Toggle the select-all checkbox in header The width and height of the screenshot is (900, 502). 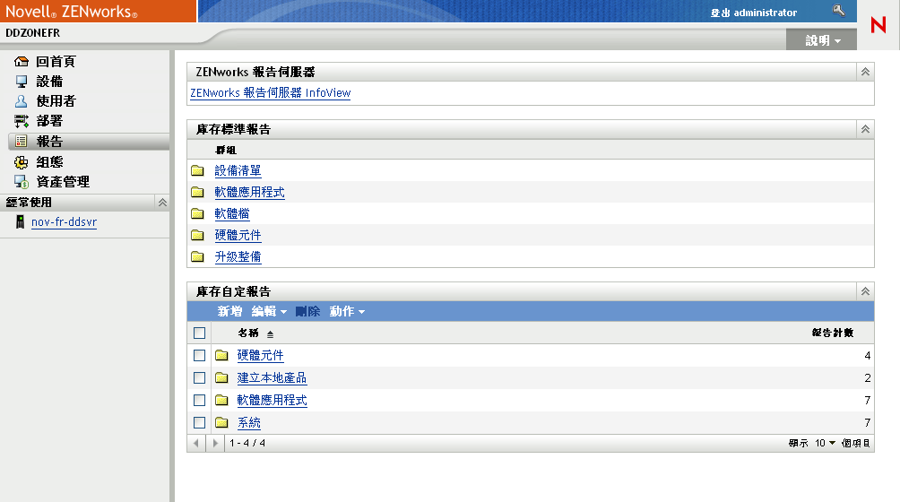(200, 333)
